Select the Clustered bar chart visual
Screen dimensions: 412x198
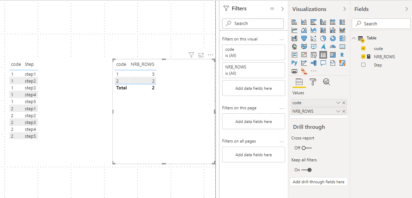coord(314,22)
